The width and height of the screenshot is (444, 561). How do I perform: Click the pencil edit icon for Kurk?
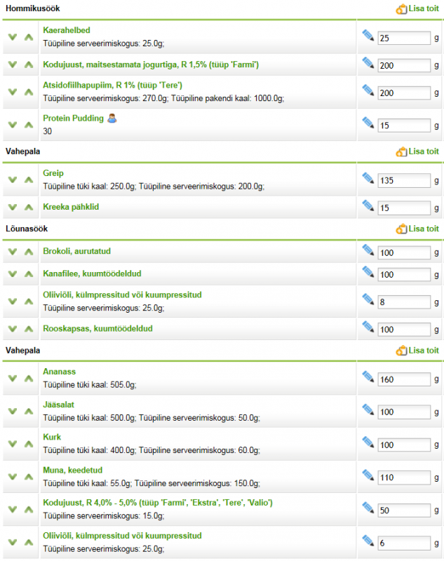pyautogui.click(x=368, y=443)
